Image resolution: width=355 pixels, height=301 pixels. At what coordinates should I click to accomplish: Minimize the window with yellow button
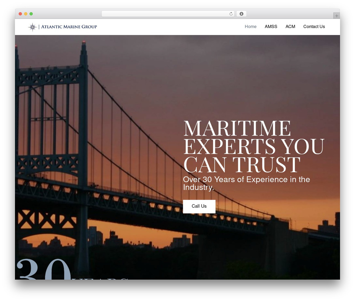coord(26,14)
